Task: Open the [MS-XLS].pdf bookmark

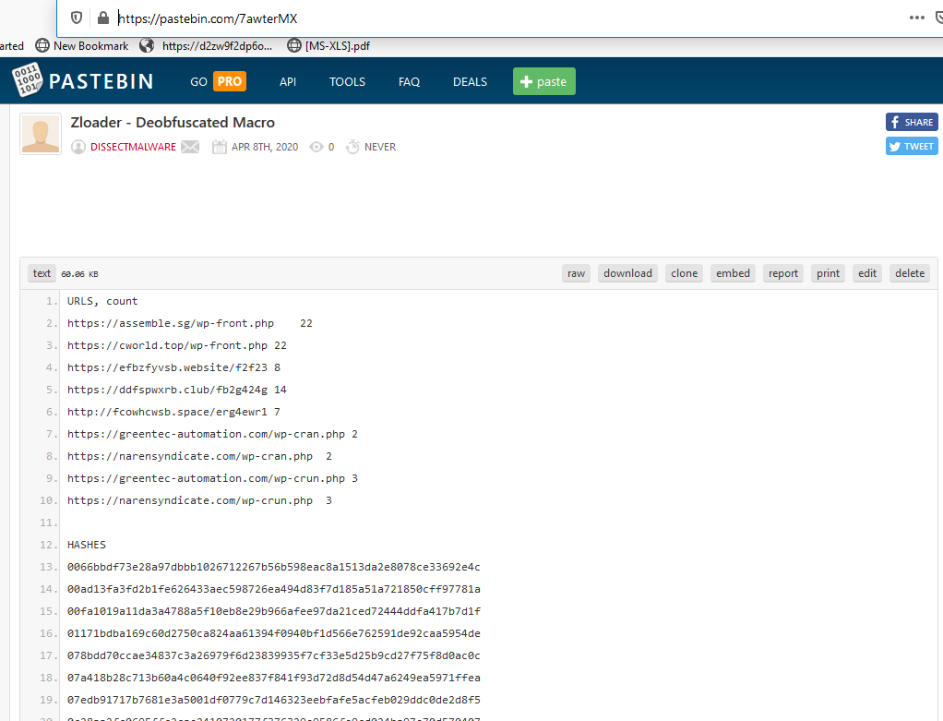Action: pos(328,46)
